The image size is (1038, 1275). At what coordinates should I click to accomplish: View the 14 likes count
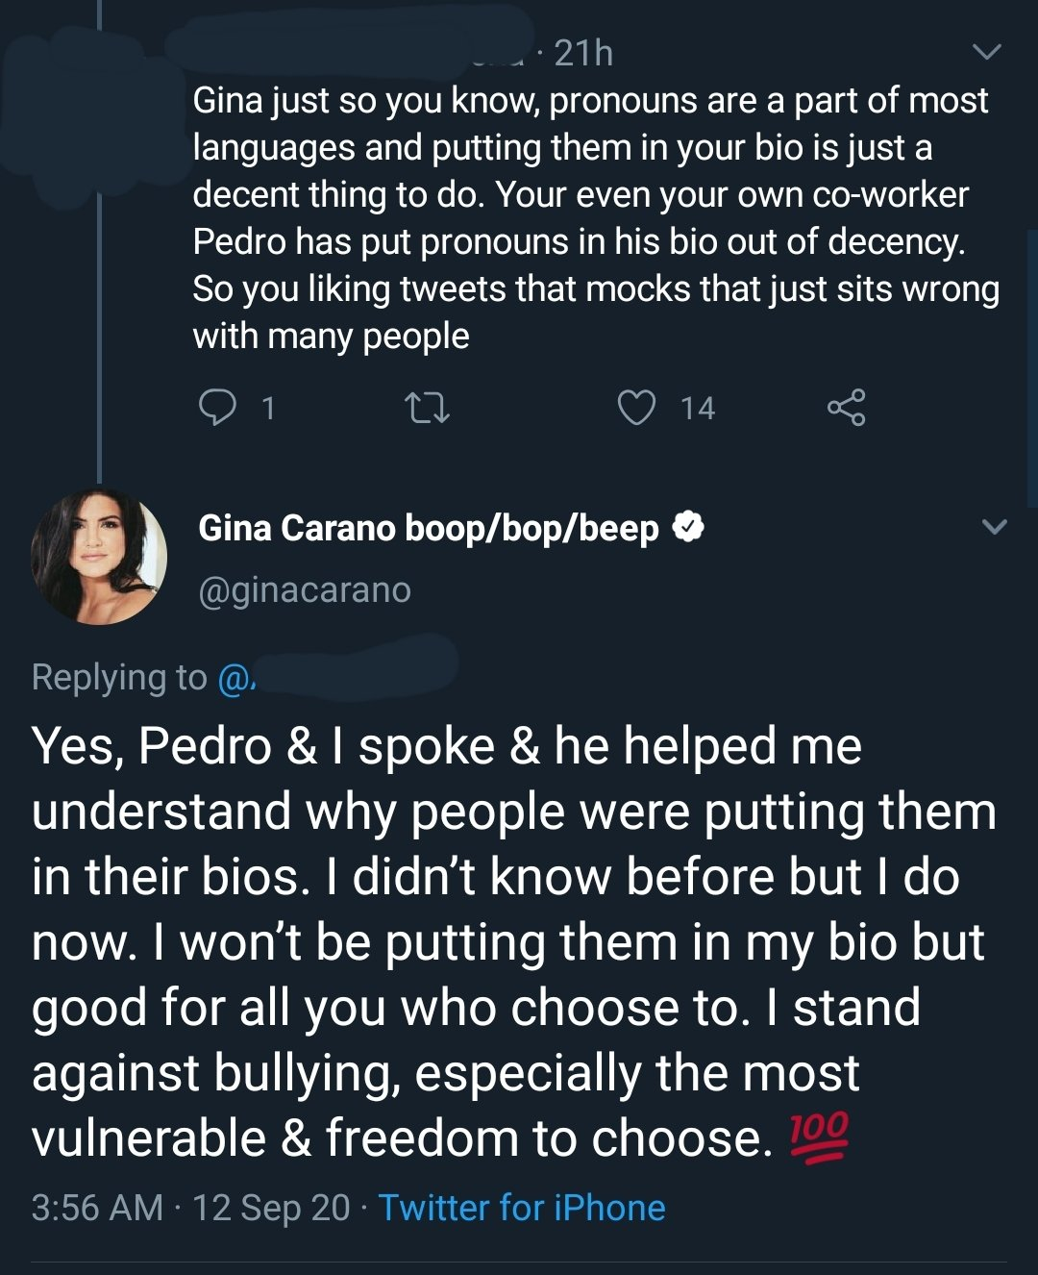point(698,409)
